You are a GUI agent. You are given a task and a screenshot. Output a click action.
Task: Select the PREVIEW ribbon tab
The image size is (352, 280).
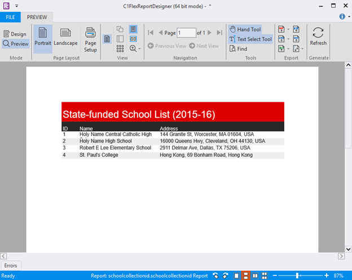click(x=37, y=17)
